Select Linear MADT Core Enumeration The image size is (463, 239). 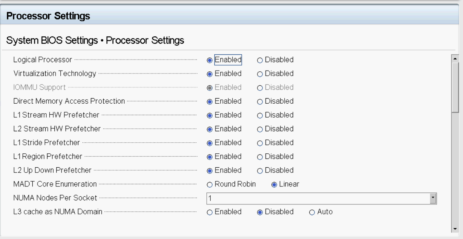pos(274,185)
